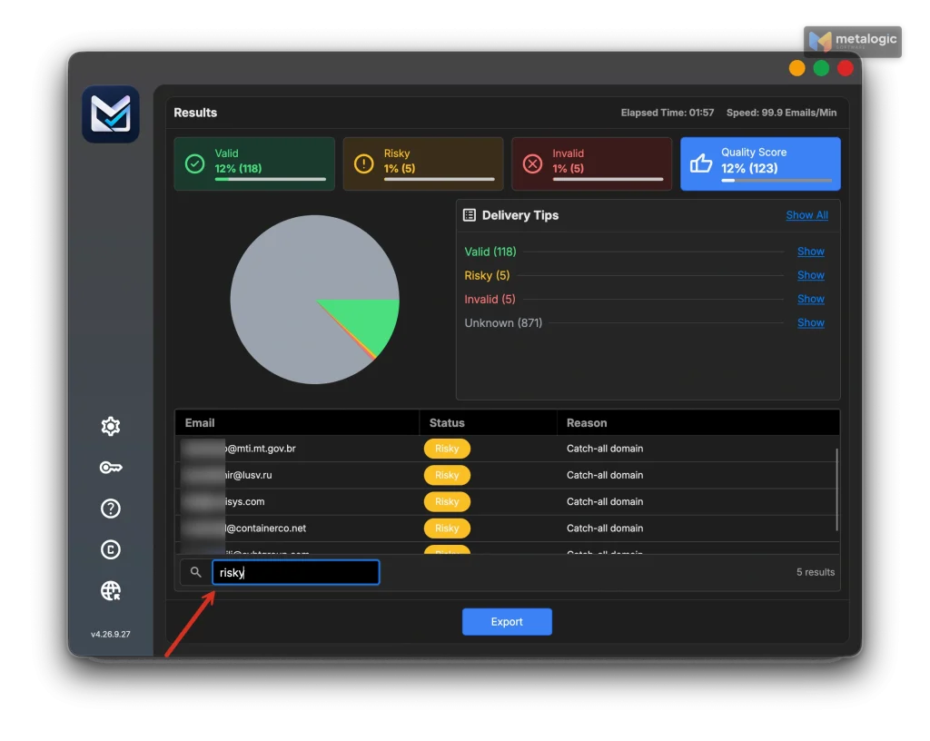The width and height of the screenshot is (930, 741).
Task: Show the Invalid (5) emails
Action: (x=811, y=299)
